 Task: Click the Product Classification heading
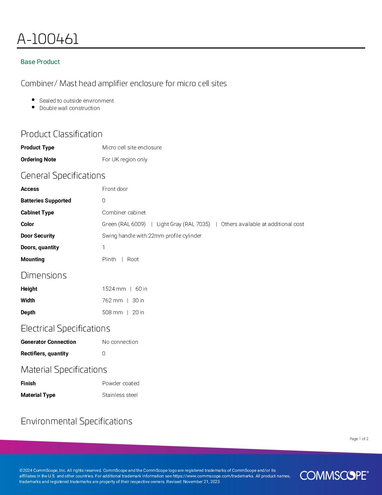tap(61, 134)
